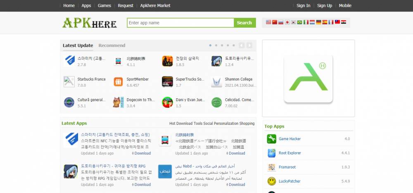The image size is (413, 193).
Task: Download the 도토리용사키우기 RPG app
Action: tap(141, 185)
